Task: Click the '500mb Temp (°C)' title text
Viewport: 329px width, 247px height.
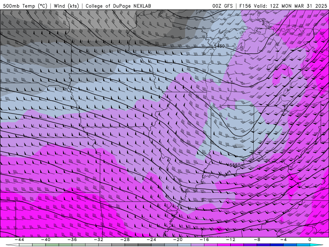Action: coord(25,6)
